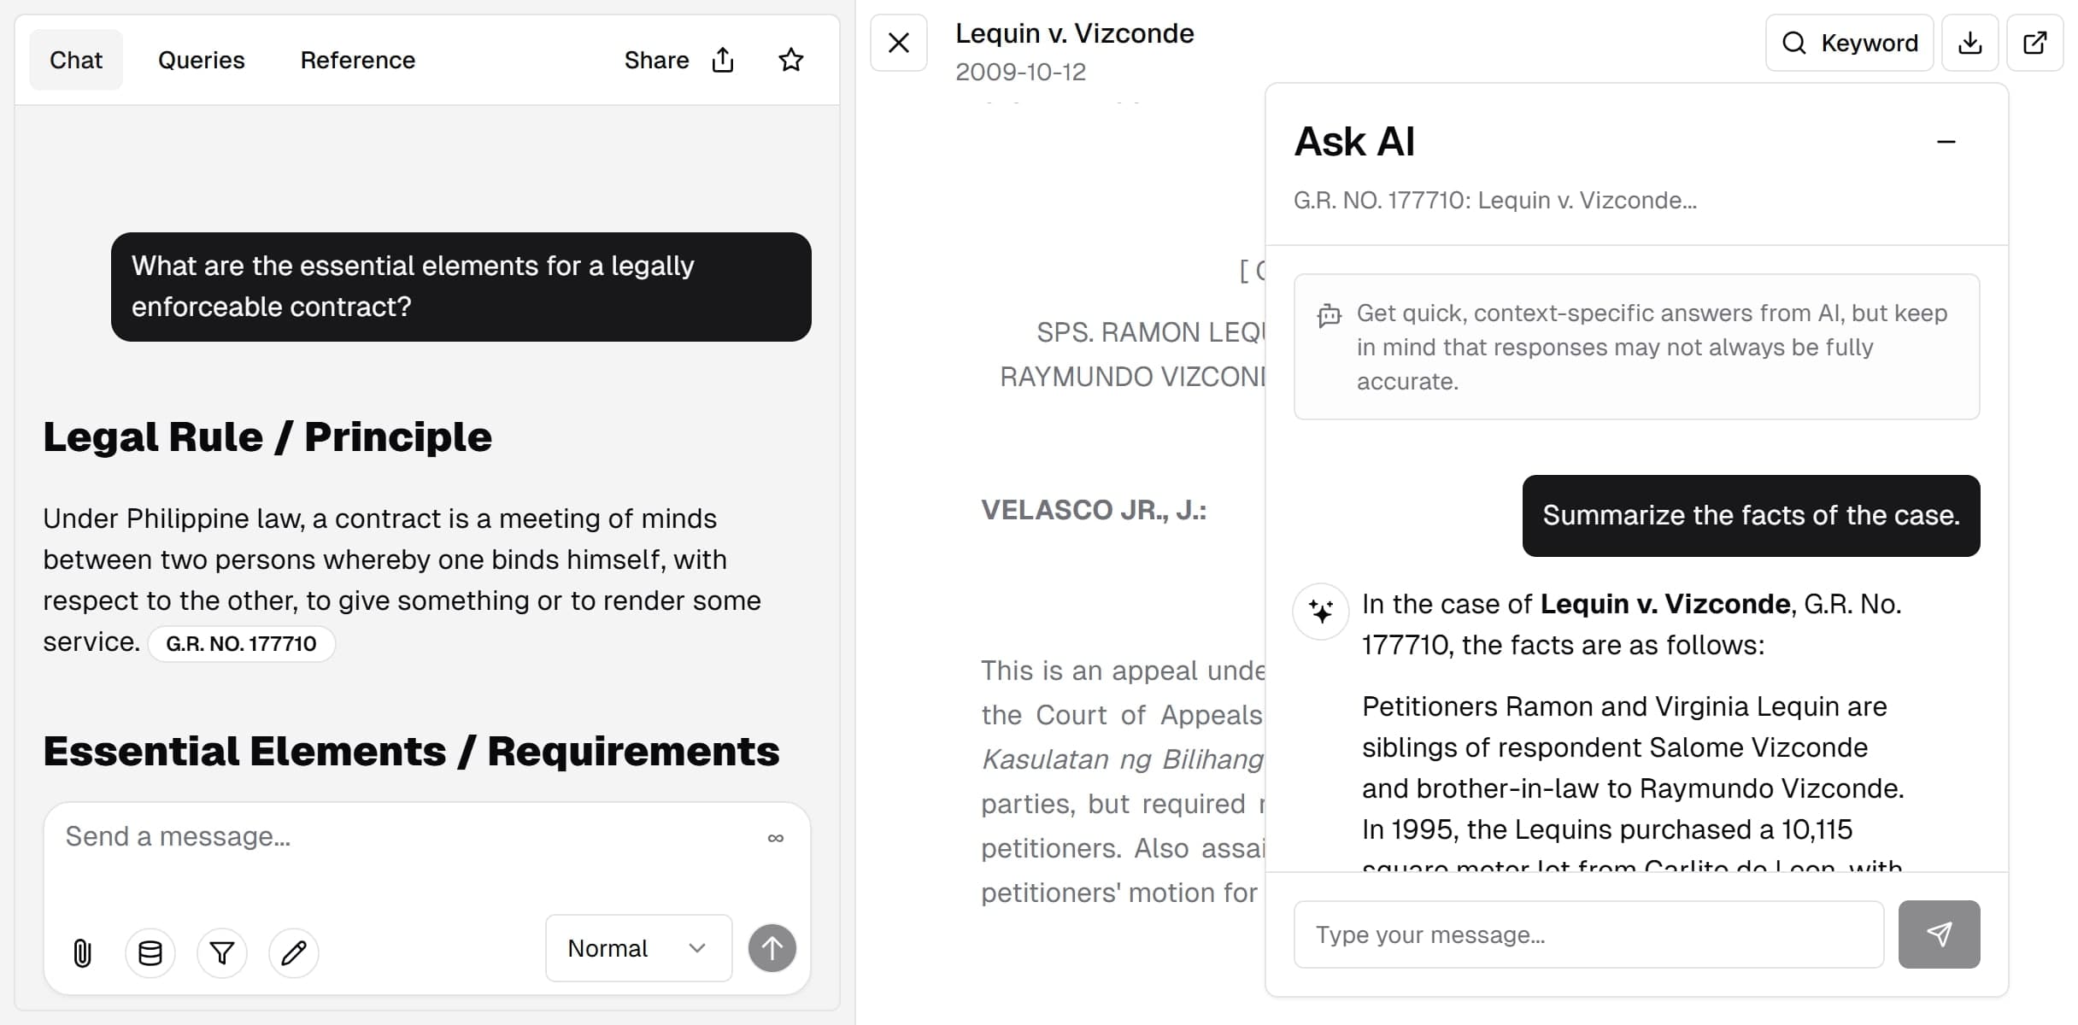
Task: Click the filter funnel icon
Action: click(222, 952)
